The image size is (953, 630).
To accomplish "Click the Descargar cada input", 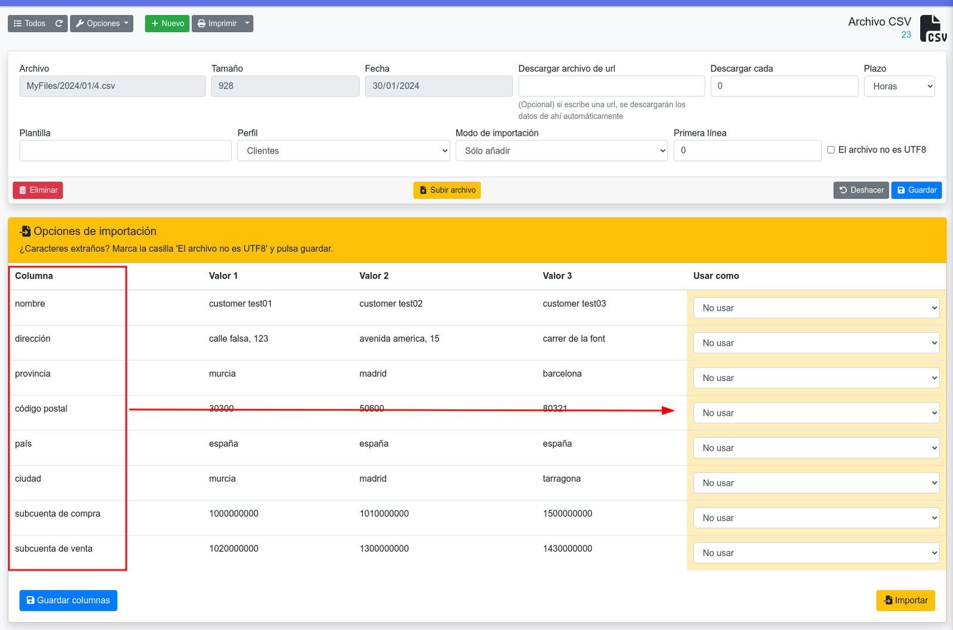I will pyautogui.click(x=784, y=86).
